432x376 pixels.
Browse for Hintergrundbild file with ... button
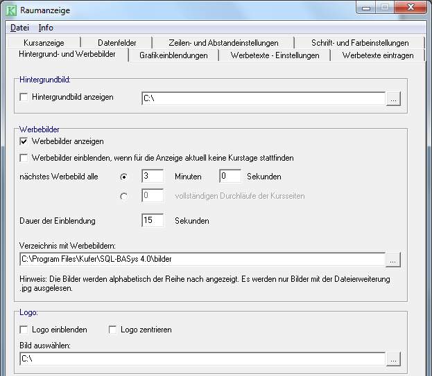(393, 99)
